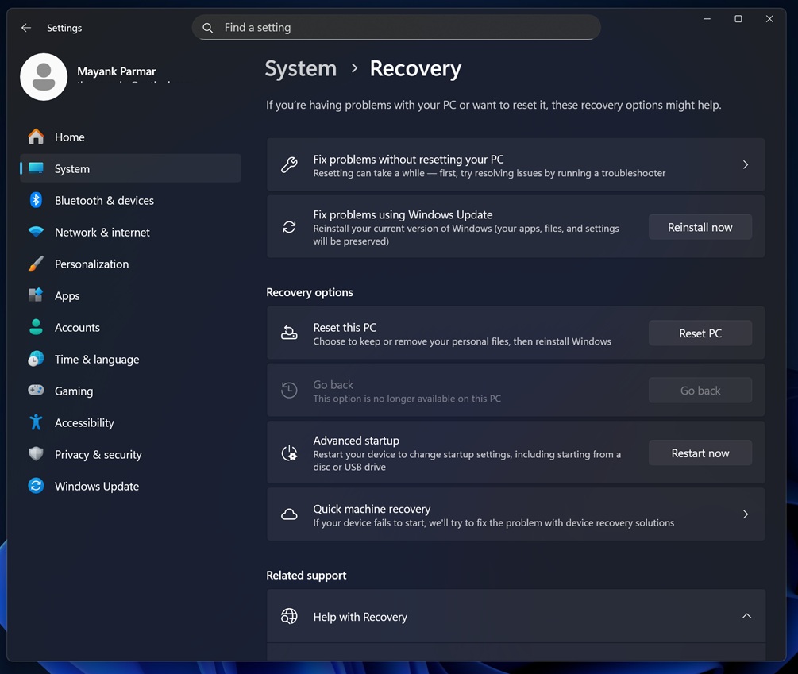Screen dimensions: 798x674
Task: Select Time & language in sidebar
Action: click(x=96, y=360)
